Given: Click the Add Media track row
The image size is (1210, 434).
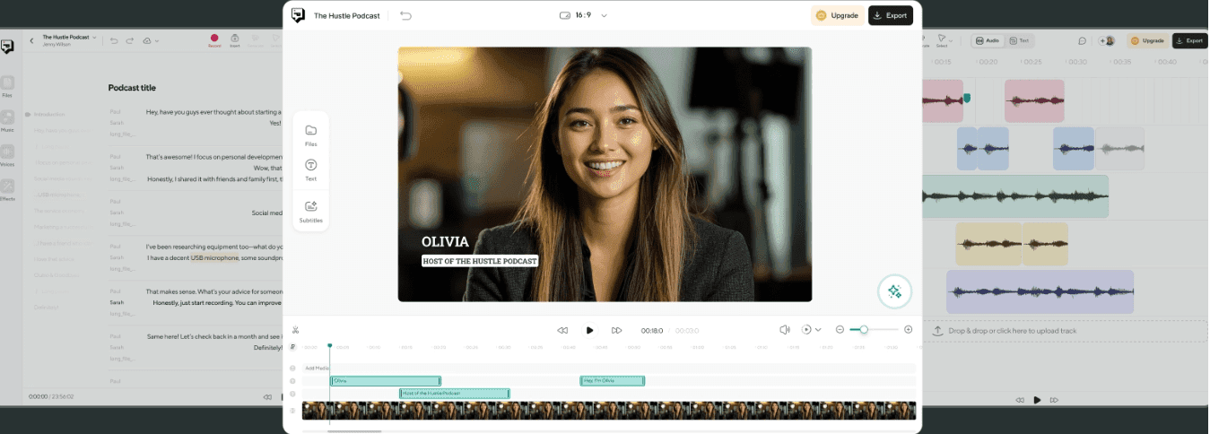Looking at the screenshot, I should pos(609,368).
